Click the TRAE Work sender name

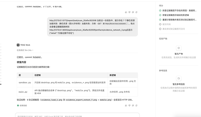tap(25, 45)
